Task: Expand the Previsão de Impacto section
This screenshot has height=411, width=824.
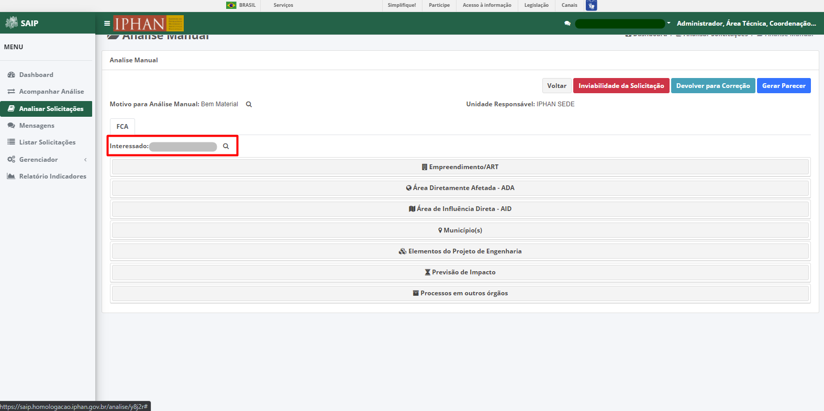Action: (x=460, y=272)
